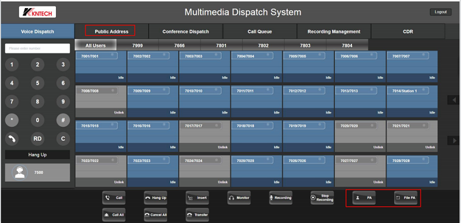Click the Transfer button
This screenshot has height=223, width=461.
pyautogui.click(x=197, y=215)
